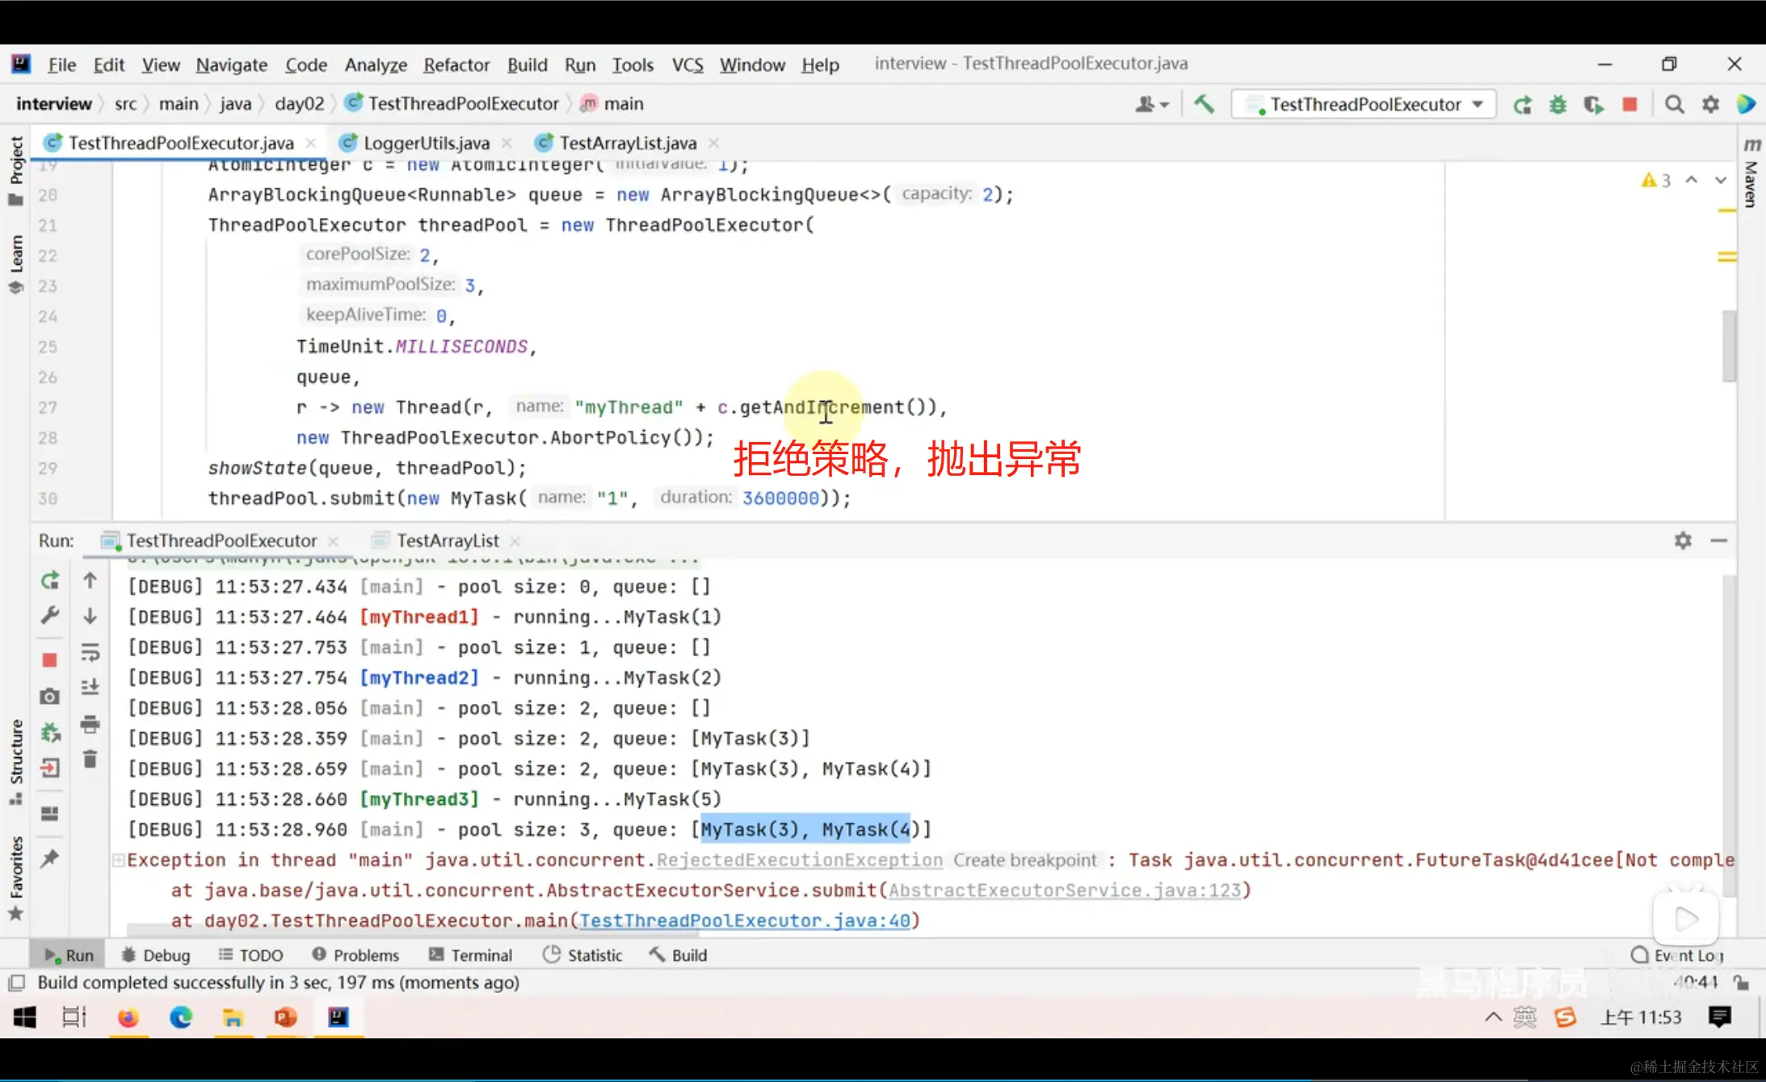Toggle soft-wrap in Run console
Image resolution: width=1766 pixels, height=1082 pixels.
point(90,652)
